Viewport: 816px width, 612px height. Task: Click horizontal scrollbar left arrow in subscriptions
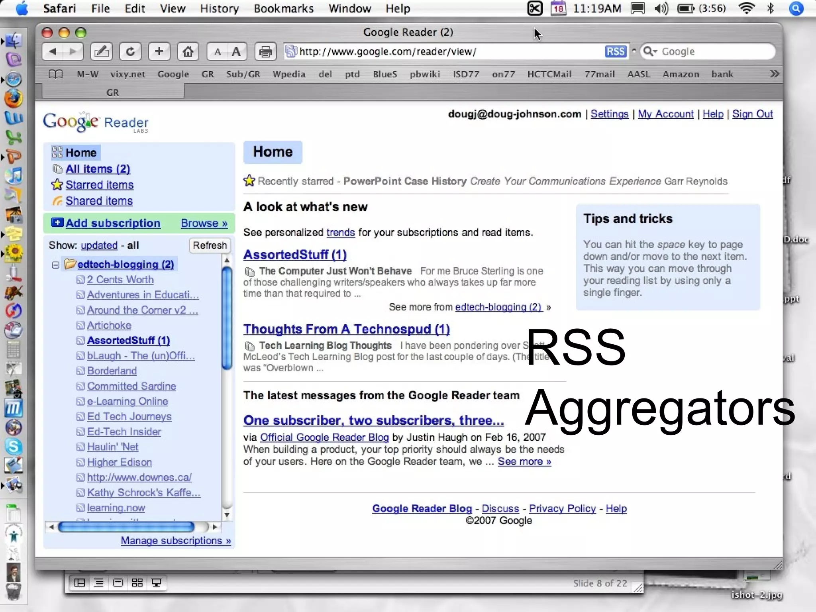(x=51, y=527)
